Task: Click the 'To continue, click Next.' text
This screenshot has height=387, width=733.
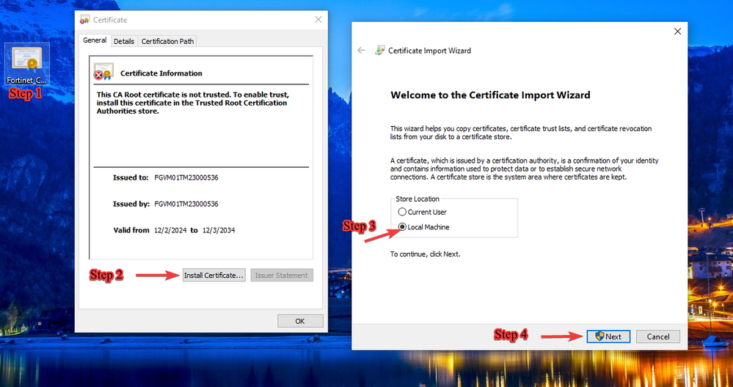Action: (x=426, y=254)
